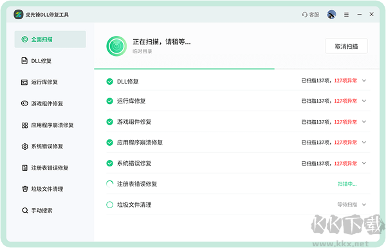Click the app logo in title bar

click(x=19, y=15)
